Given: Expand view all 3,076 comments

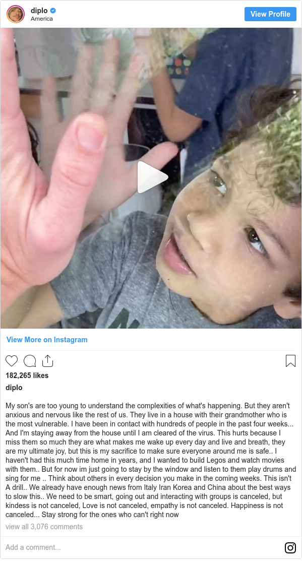Looking at the screenshot, I should click(44, 527).
